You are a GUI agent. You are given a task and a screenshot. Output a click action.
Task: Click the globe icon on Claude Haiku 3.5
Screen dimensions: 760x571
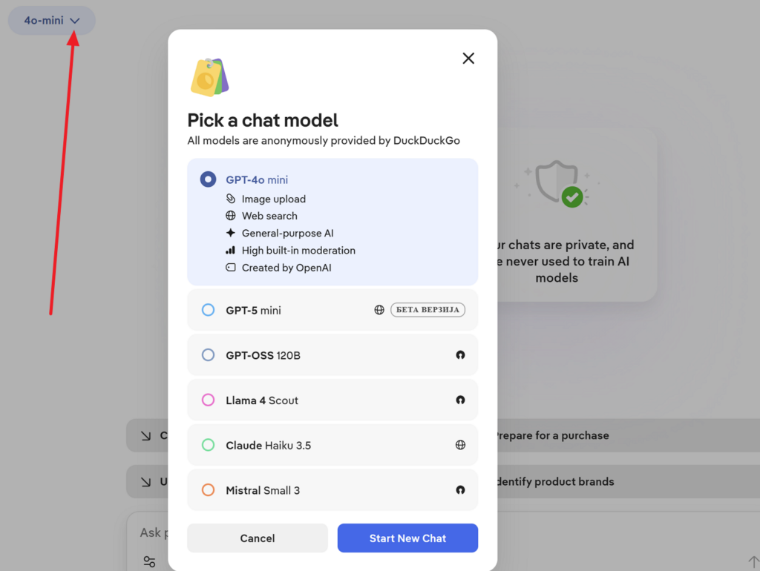(460, 445)
